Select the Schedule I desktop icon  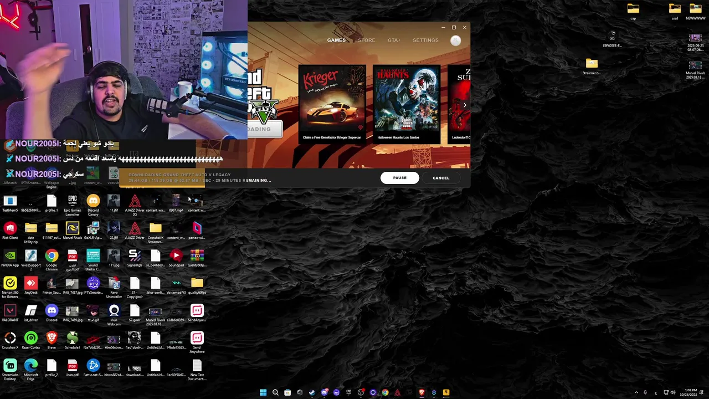72,341
